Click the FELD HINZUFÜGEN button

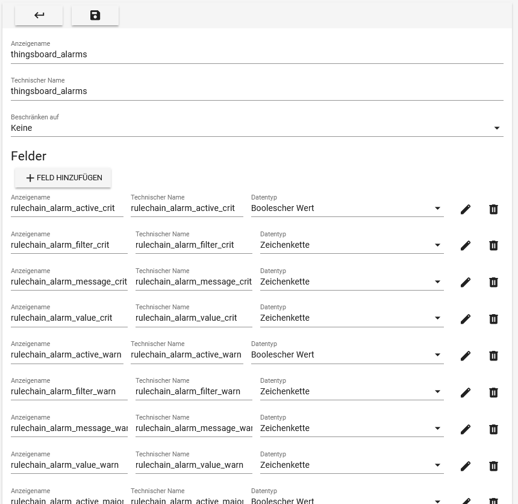63,177
